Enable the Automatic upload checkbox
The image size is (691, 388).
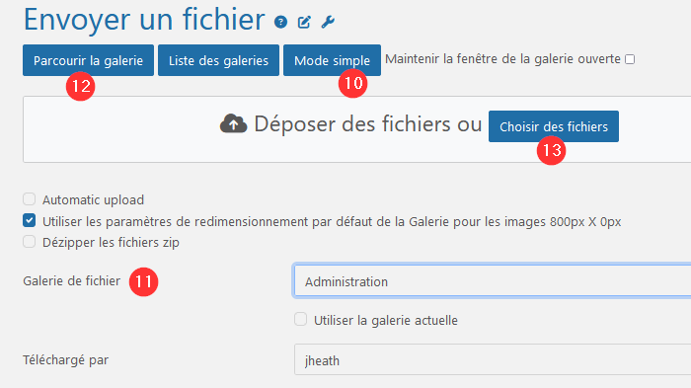click(x=29, y=199)
